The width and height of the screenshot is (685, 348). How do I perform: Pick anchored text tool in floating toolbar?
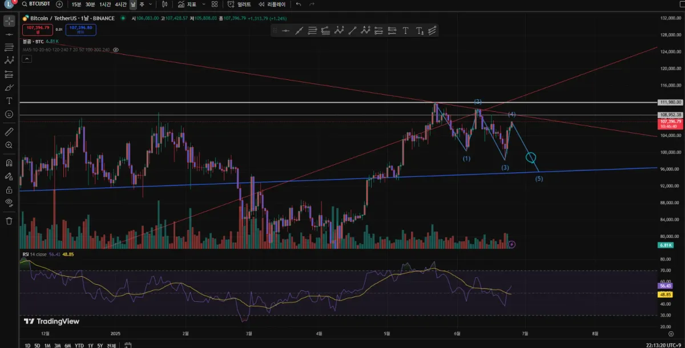420,31
